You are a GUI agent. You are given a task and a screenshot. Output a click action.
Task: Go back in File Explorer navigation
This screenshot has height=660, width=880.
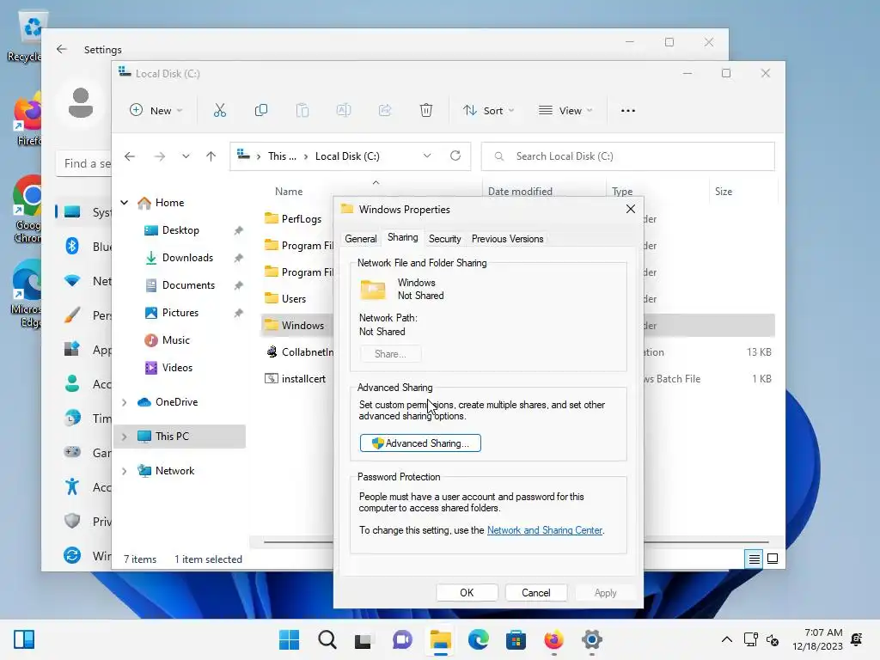[x=130, y=156]
